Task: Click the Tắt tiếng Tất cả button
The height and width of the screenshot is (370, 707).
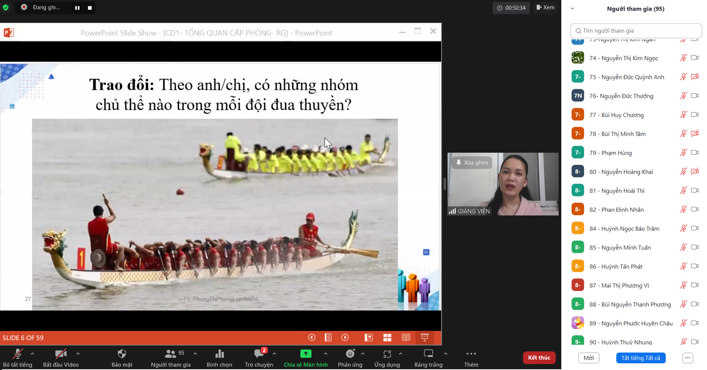Action: 640,358
